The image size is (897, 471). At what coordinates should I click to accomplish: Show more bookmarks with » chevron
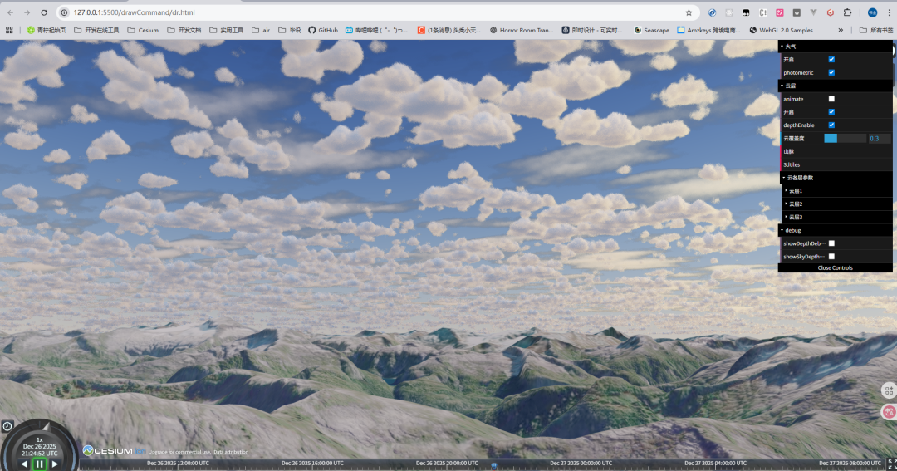click(841, 30)
